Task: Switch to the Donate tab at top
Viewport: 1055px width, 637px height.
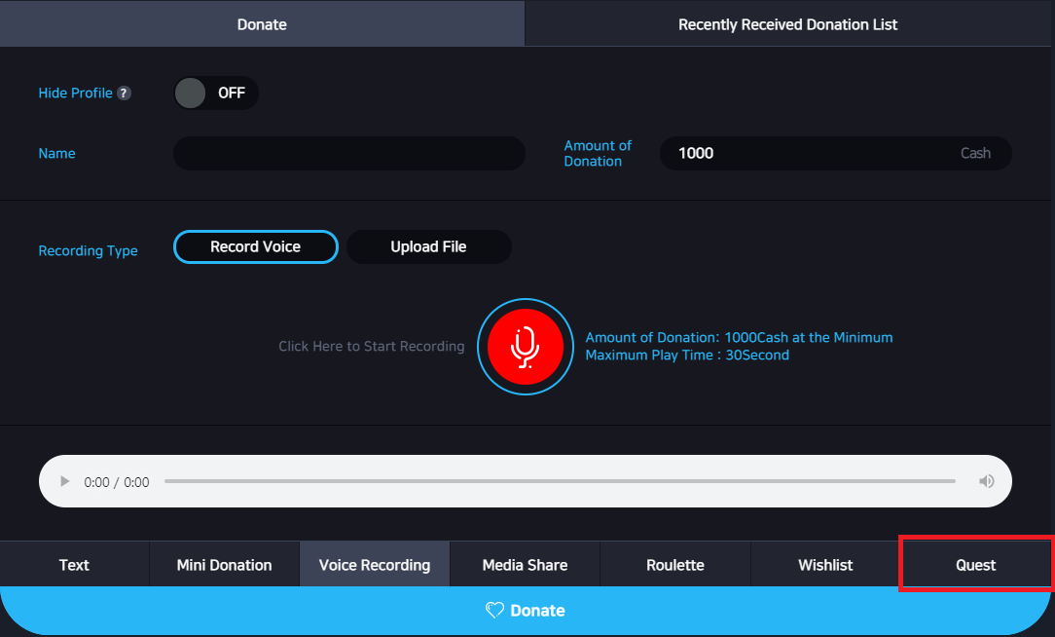Action: 262,24
